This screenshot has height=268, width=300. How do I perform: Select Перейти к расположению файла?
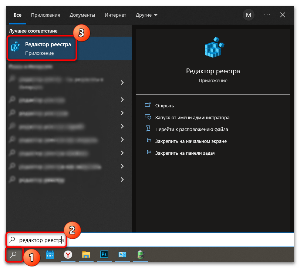click(191, 129)
